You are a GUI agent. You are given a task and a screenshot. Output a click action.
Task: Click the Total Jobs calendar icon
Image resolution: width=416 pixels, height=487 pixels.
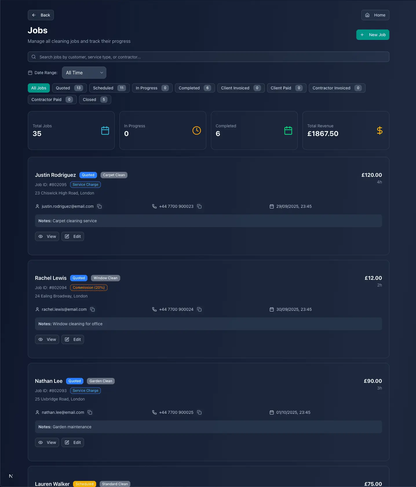click(105, 131)
